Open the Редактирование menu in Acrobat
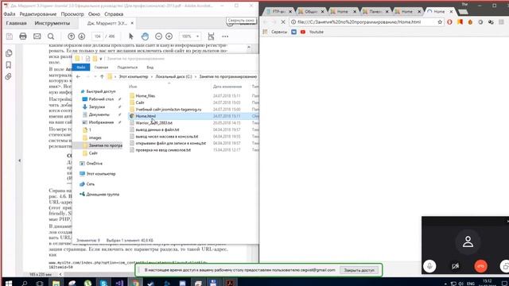The height and width of the screenshot is (286, 509). click(38, 14)
